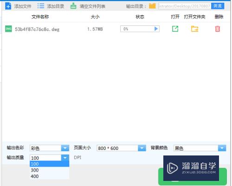Click the Clear File List (清空文件列表) broom icon

tap(73, 6)
